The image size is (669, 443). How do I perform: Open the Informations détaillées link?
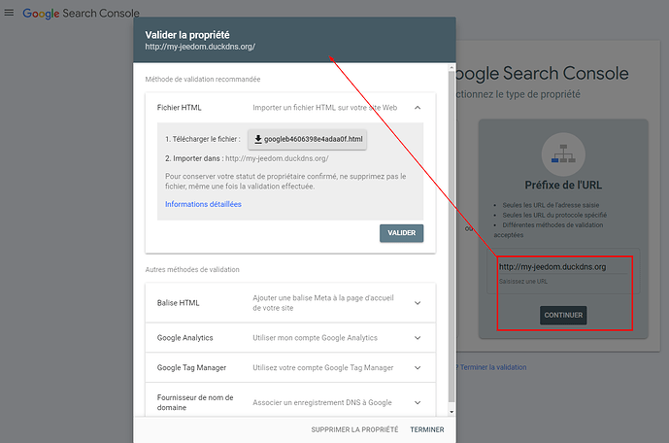[x=203, y=204]
